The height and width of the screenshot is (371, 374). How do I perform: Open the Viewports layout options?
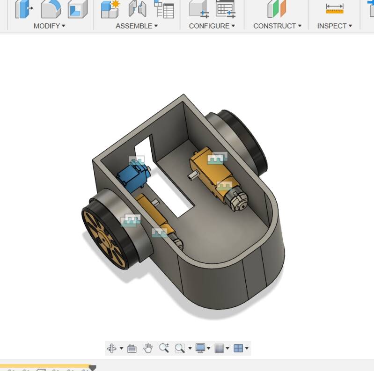[x=241, y=348]
